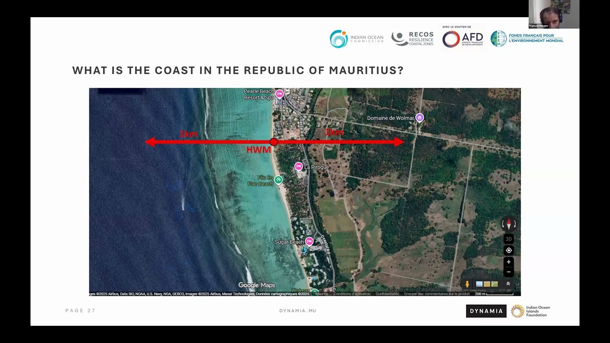Click the Sugar Beach label
This screenshot has height=343, width=610.
click(x=289, y=242)
